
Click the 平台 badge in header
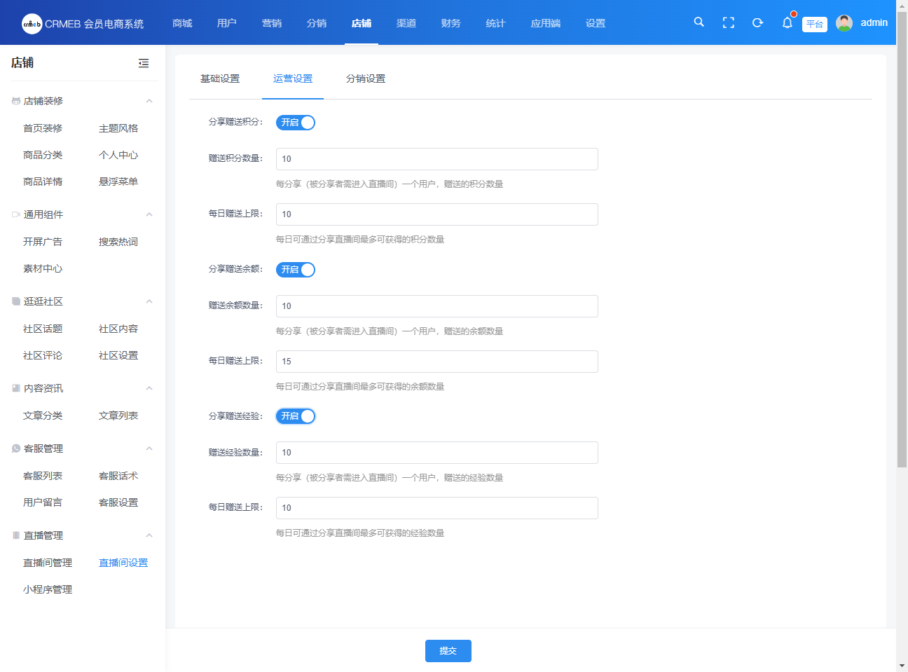tap(814, 24)
